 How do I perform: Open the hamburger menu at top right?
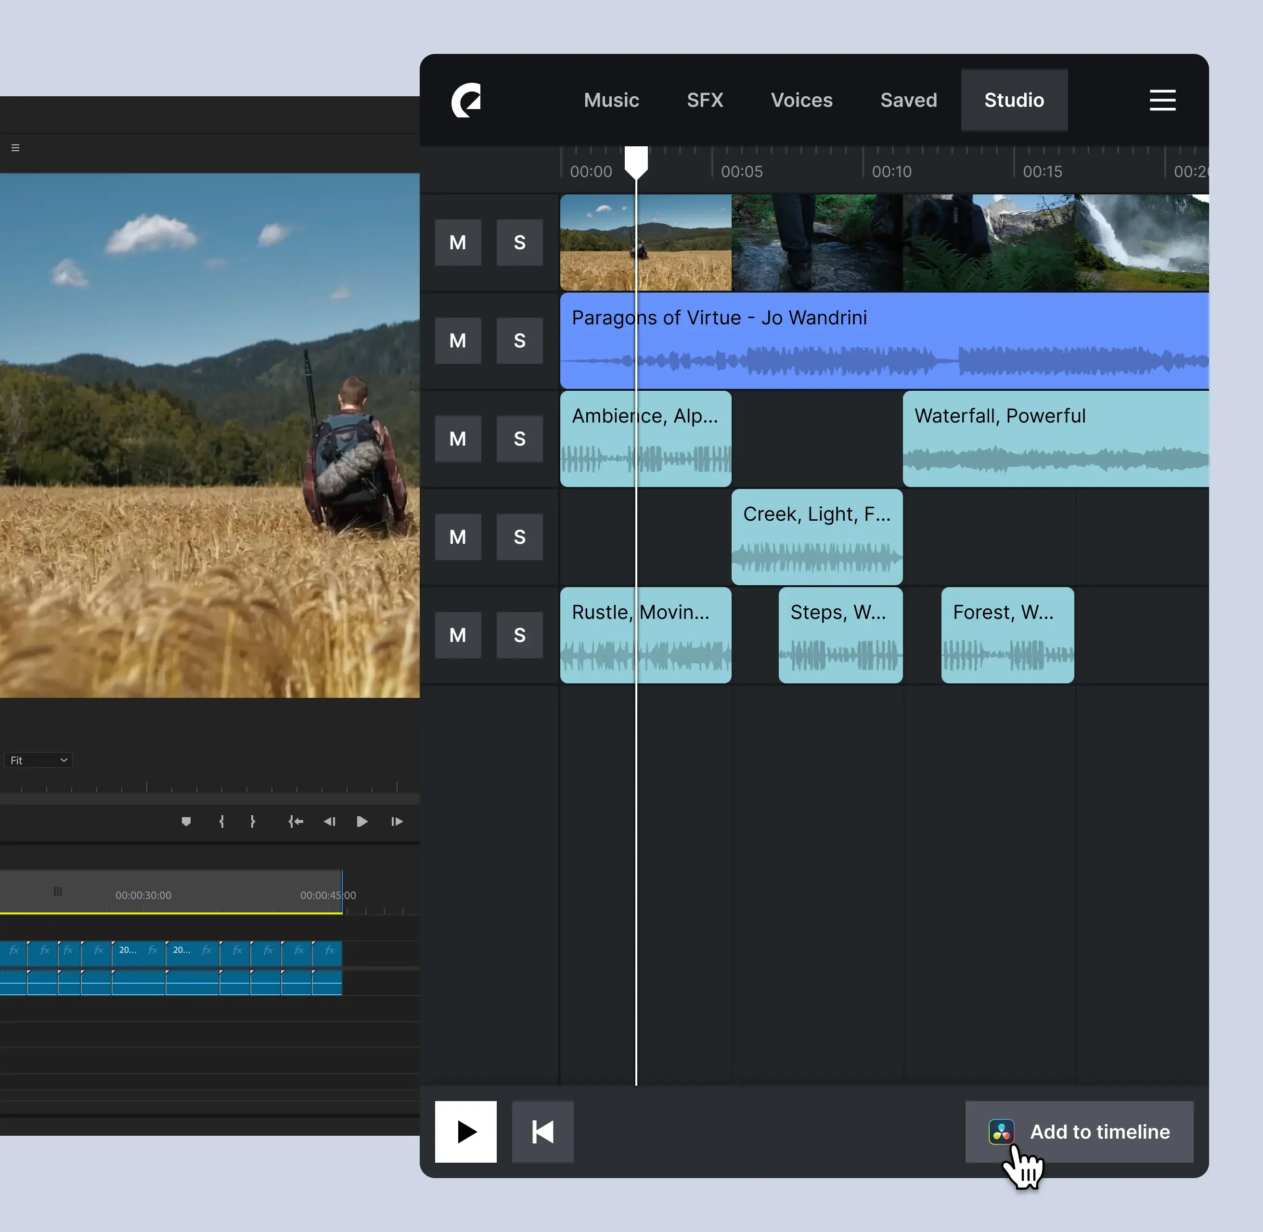(x=1163, y=100)
